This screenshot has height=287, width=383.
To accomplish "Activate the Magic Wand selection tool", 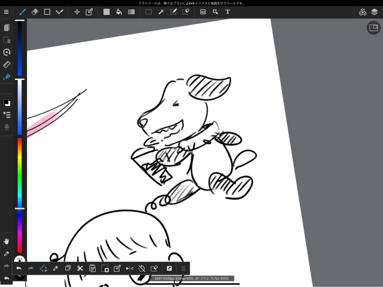I will click(x=161, y=11).
